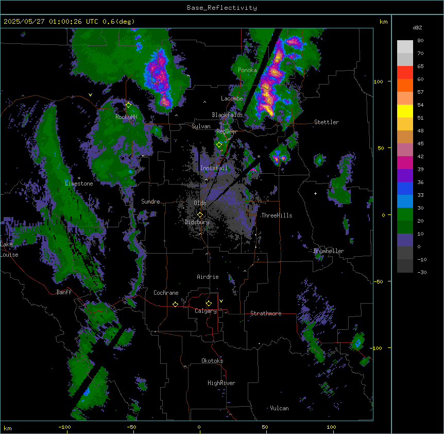Click the 42 value on dBZ legend
Screen dimensions: 444x434
coord(420,156)
